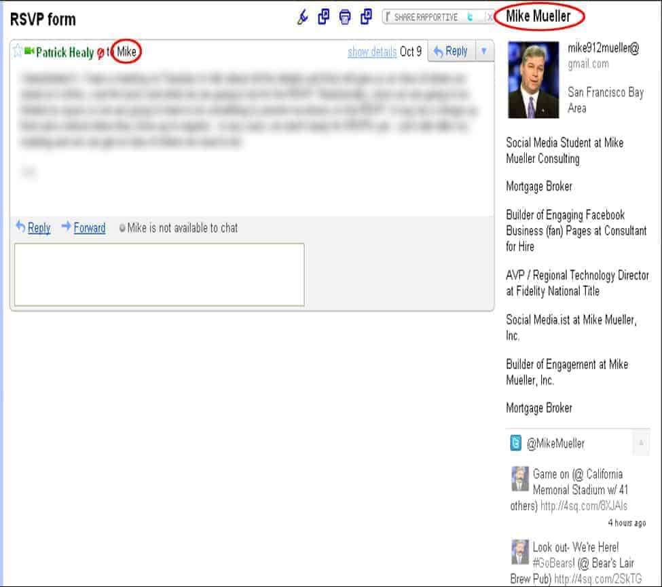Open the show details link

pos(372,52)
